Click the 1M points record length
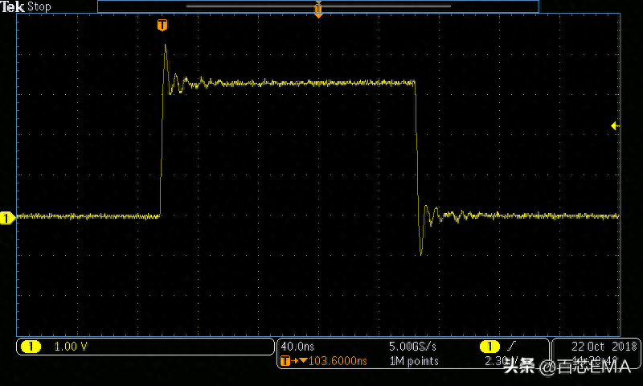 pyautogui.click(x=413, y=362)
